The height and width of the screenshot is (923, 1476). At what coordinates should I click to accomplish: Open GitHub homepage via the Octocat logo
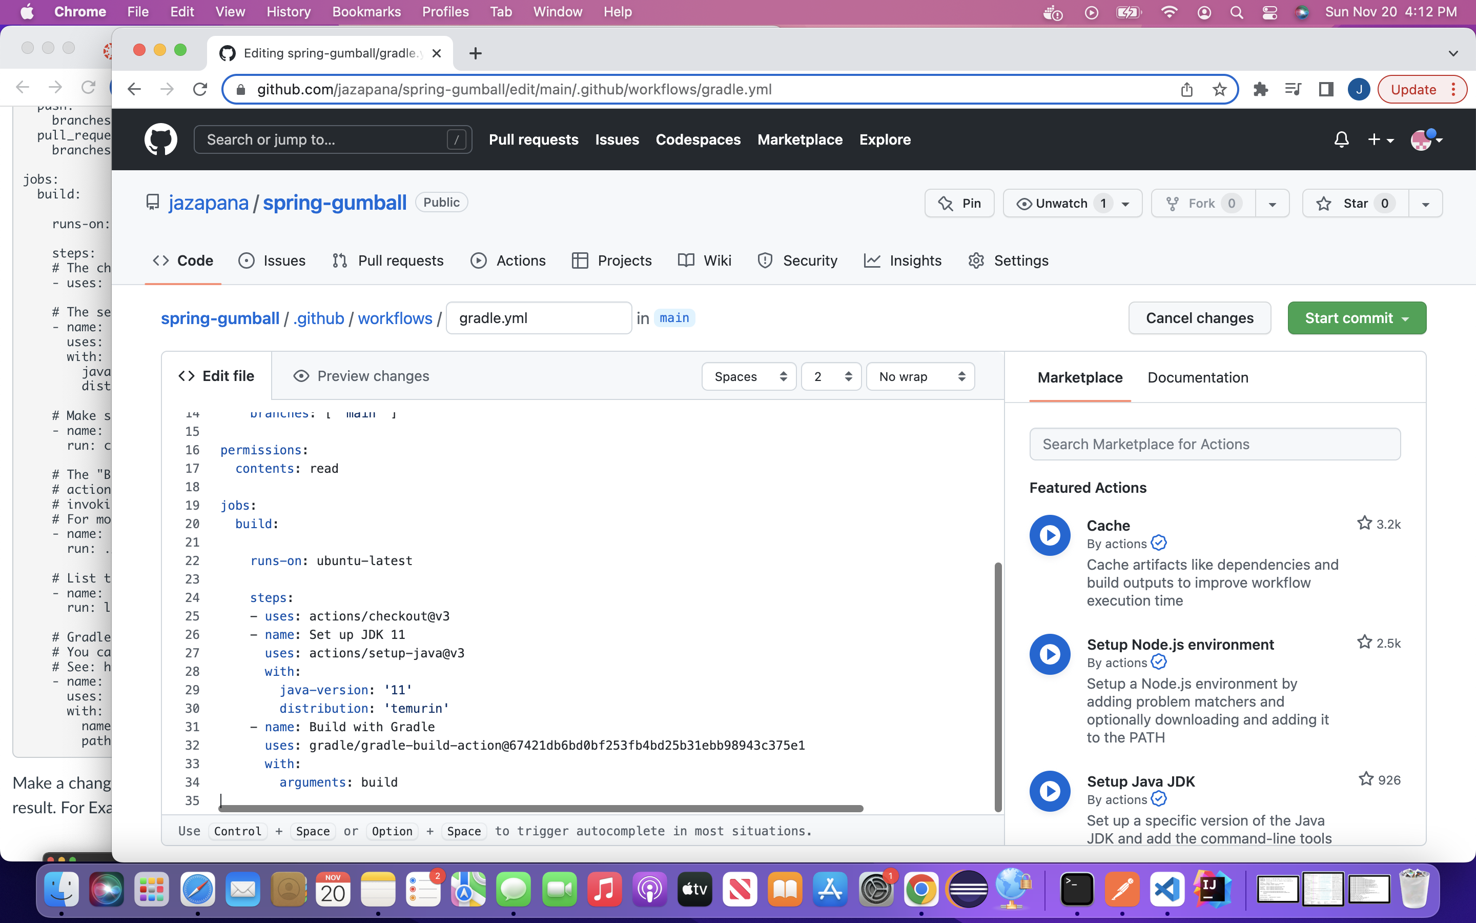(x=160, y=139)
